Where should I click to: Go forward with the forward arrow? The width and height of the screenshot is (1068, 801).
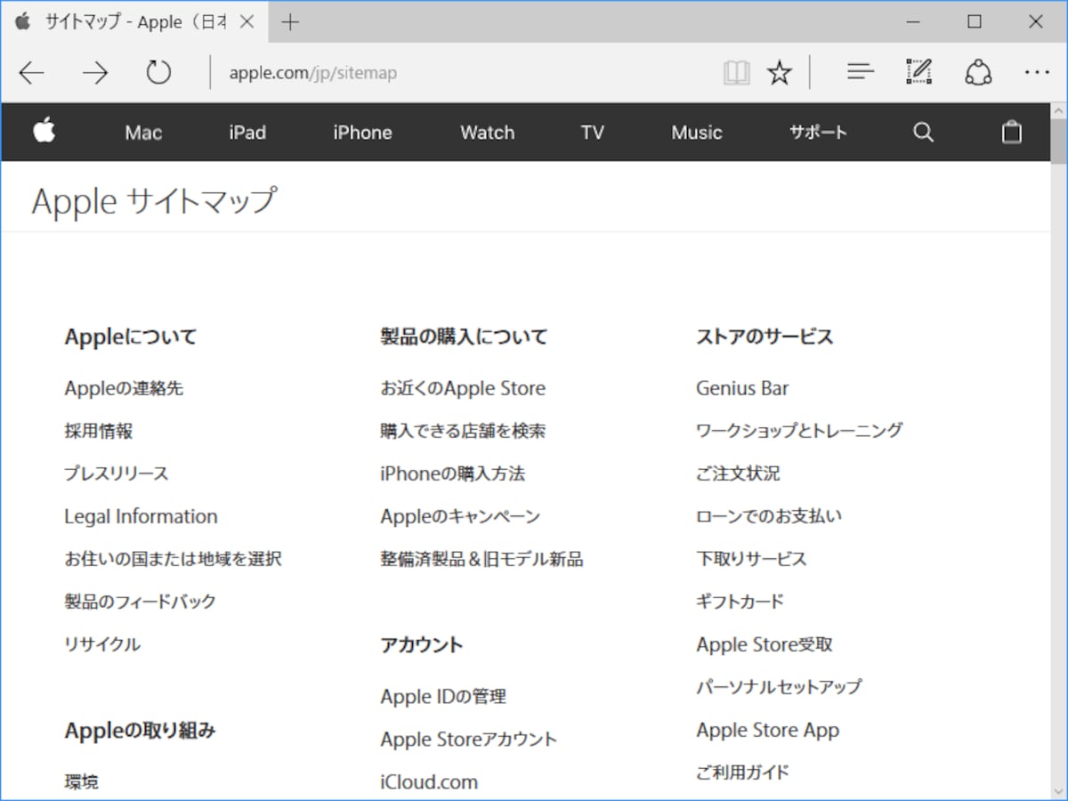(x=95, y=73)
